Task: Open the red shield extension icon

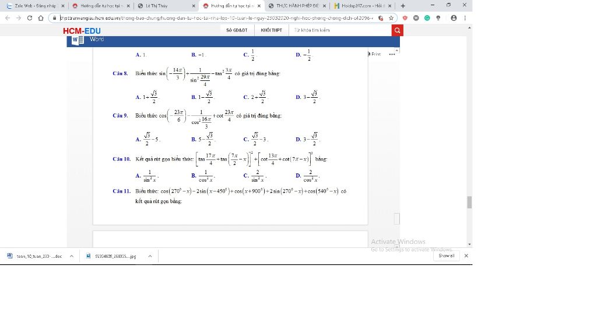Action: point(405,18)
